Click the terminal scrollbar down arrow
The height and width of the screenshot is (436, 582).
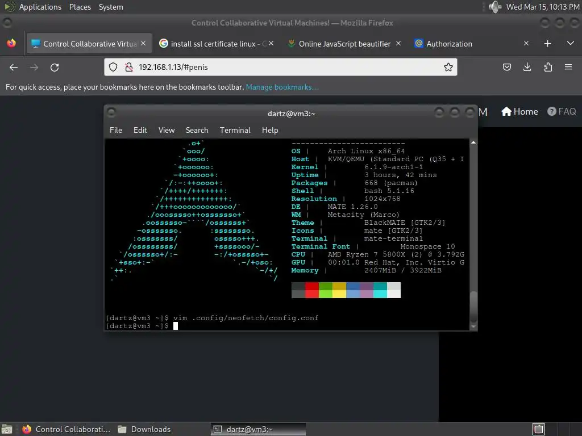coord(473,326)
